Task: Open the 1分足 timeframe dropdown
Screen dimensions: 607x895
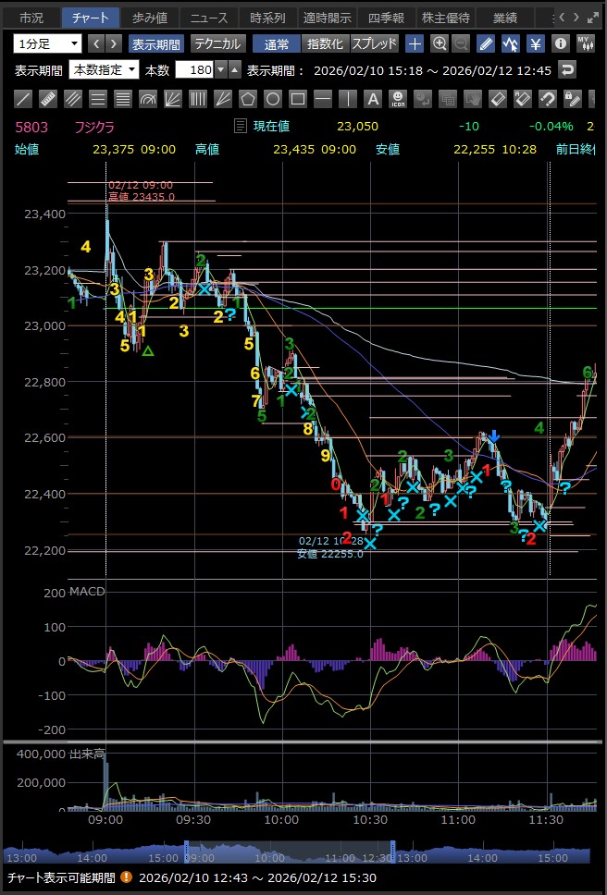Action: [47, 43]
